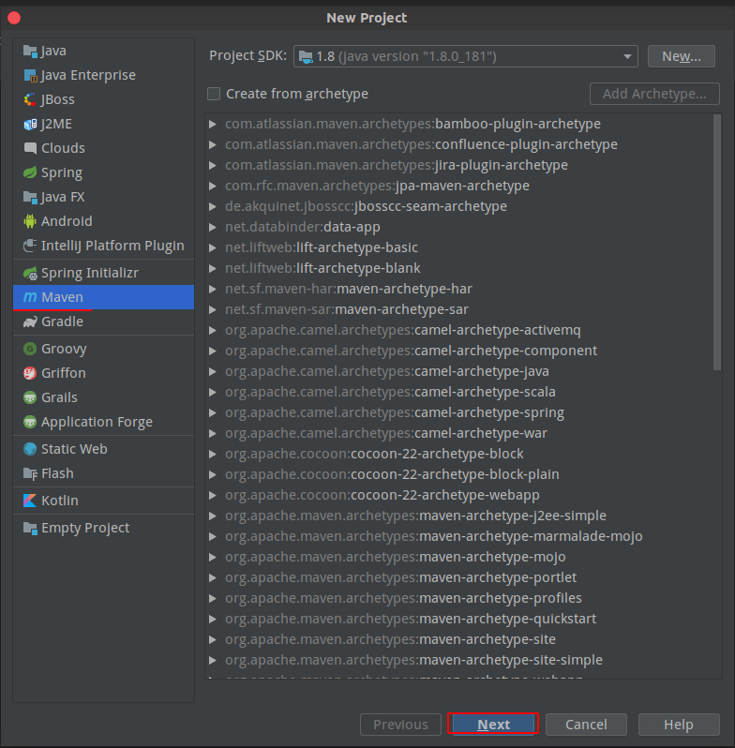
Task: Select the Application Forge icon
Action: (30, 422)
